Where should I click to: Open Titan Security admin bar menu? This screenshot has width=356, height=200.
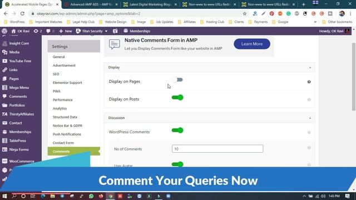(x=91, y=31)
